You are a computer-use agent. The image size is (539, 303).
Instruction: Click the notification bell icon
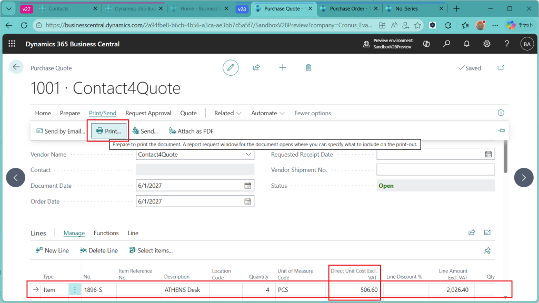click(466, 44)
